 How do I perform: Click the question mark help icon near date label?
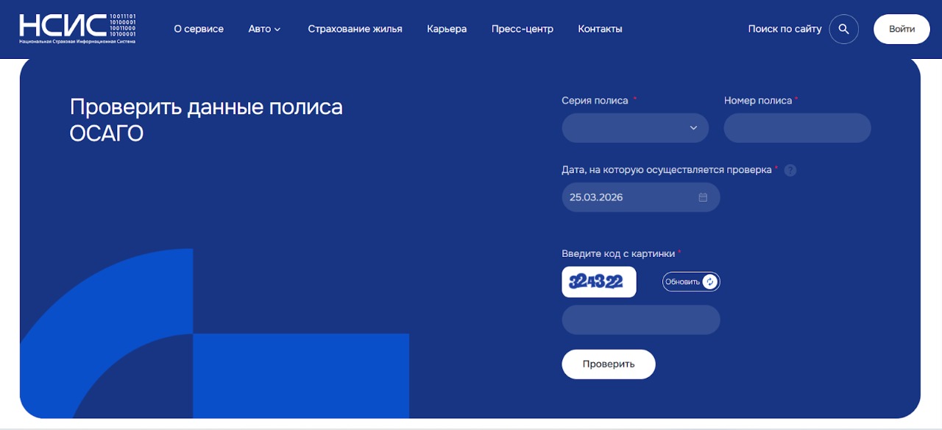pos(790,170)
